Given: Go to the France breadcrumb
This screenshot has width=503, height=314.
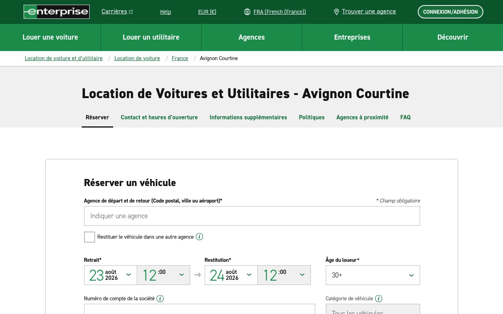Looking at the screenshot, I should 180,58.
